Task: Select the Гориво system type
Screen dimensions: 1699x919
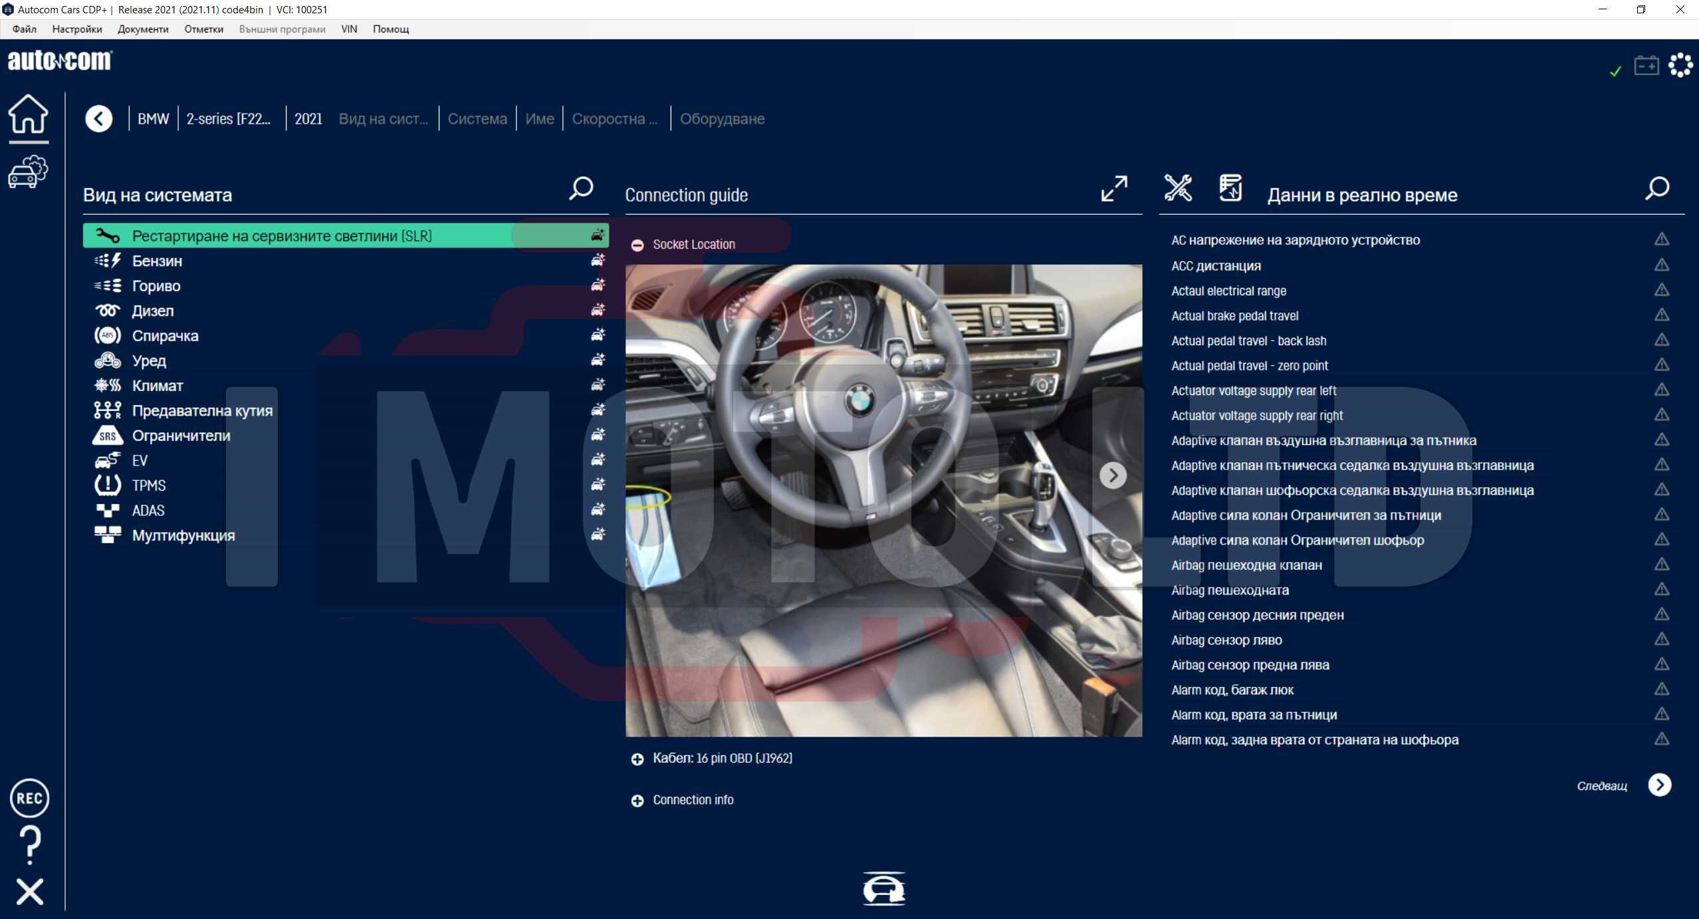Action: 346,286
